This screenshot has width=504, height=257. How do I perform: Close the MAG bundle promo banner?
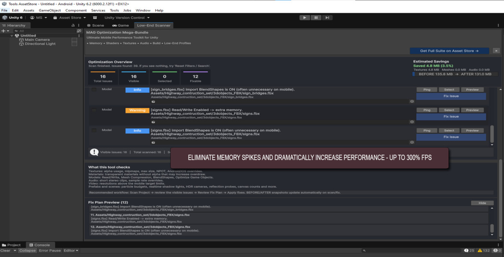click(x=496, y=51)
